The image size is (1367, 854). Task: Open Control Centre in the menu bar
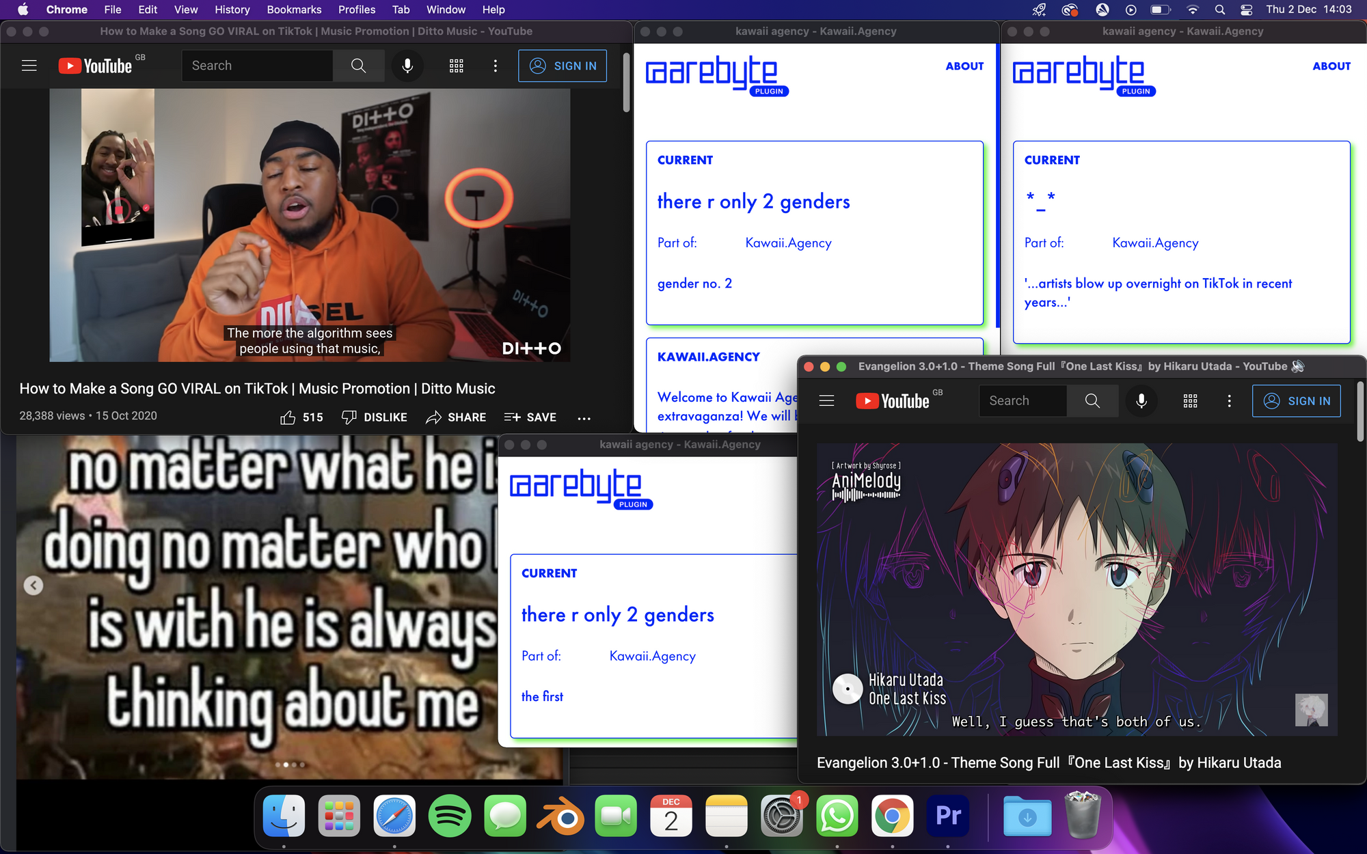pos(1247,10)
